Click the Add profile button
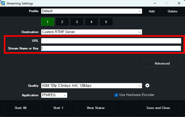Image resolution: width=185 pixels, height=117 pixels. point(152,11)
